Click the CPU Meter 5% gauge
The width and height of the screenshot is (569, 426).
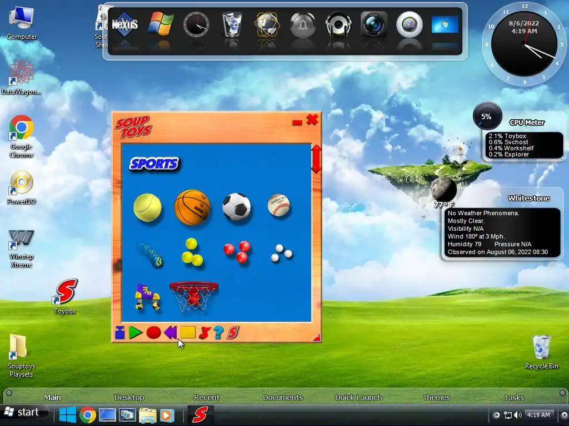pyautogui.click(x=487, y=116)
